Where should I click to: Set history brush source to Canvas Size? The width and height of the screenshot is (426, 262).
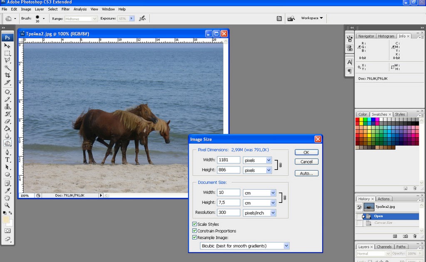[359, 223]
